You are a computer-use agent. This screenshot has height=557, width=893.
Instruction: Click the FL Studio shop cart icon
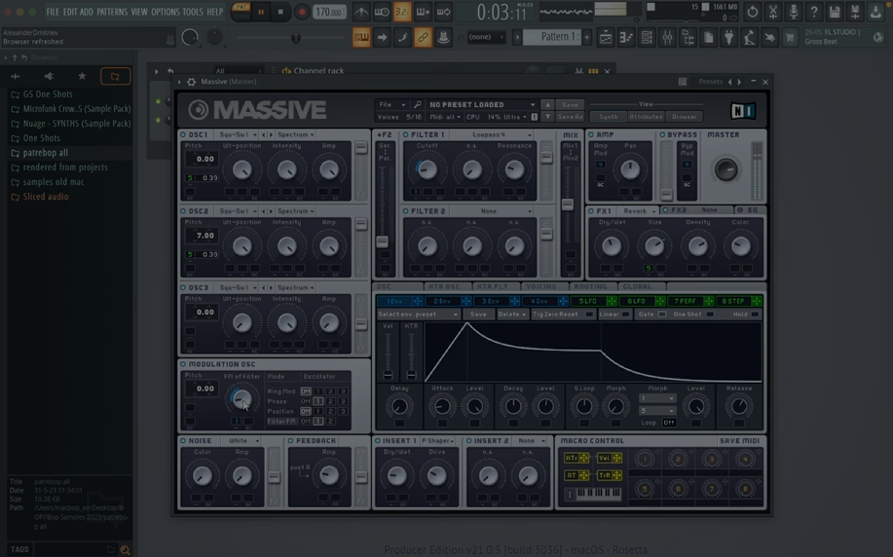pyautogui.click(x=790, y=38)
